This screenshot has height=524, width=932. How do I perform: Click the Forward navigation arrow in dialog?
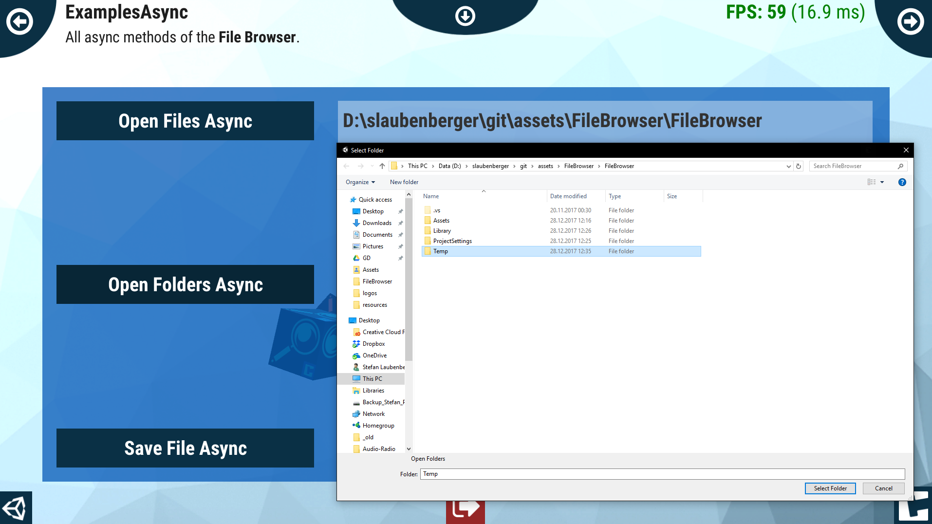click(360, 166)
